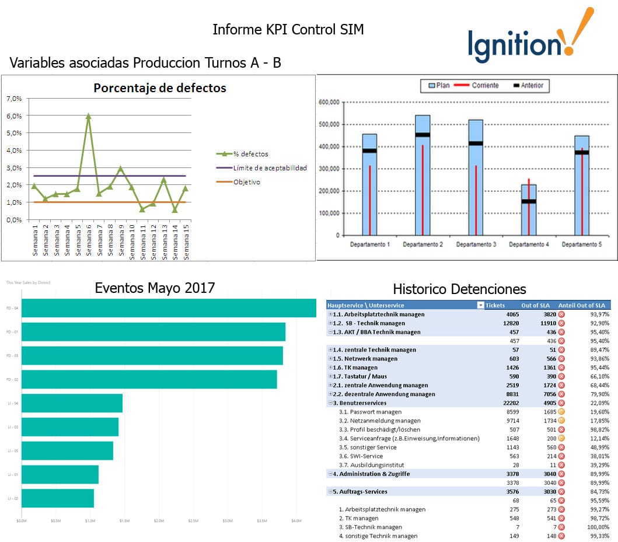Expand 2.2. dezentrale Anwendung managen group
The height and width of the screenshot is (542, 618).
[x=330, y=394]
